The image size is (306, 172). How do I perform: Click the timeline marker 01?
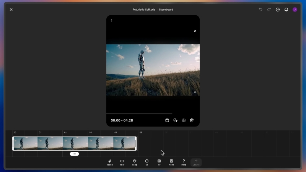40,132
